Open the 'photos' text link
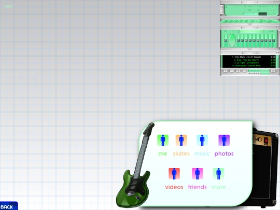The height and width of the screenshot is (210, 280). pyautogui.click(x=224, y=154)
